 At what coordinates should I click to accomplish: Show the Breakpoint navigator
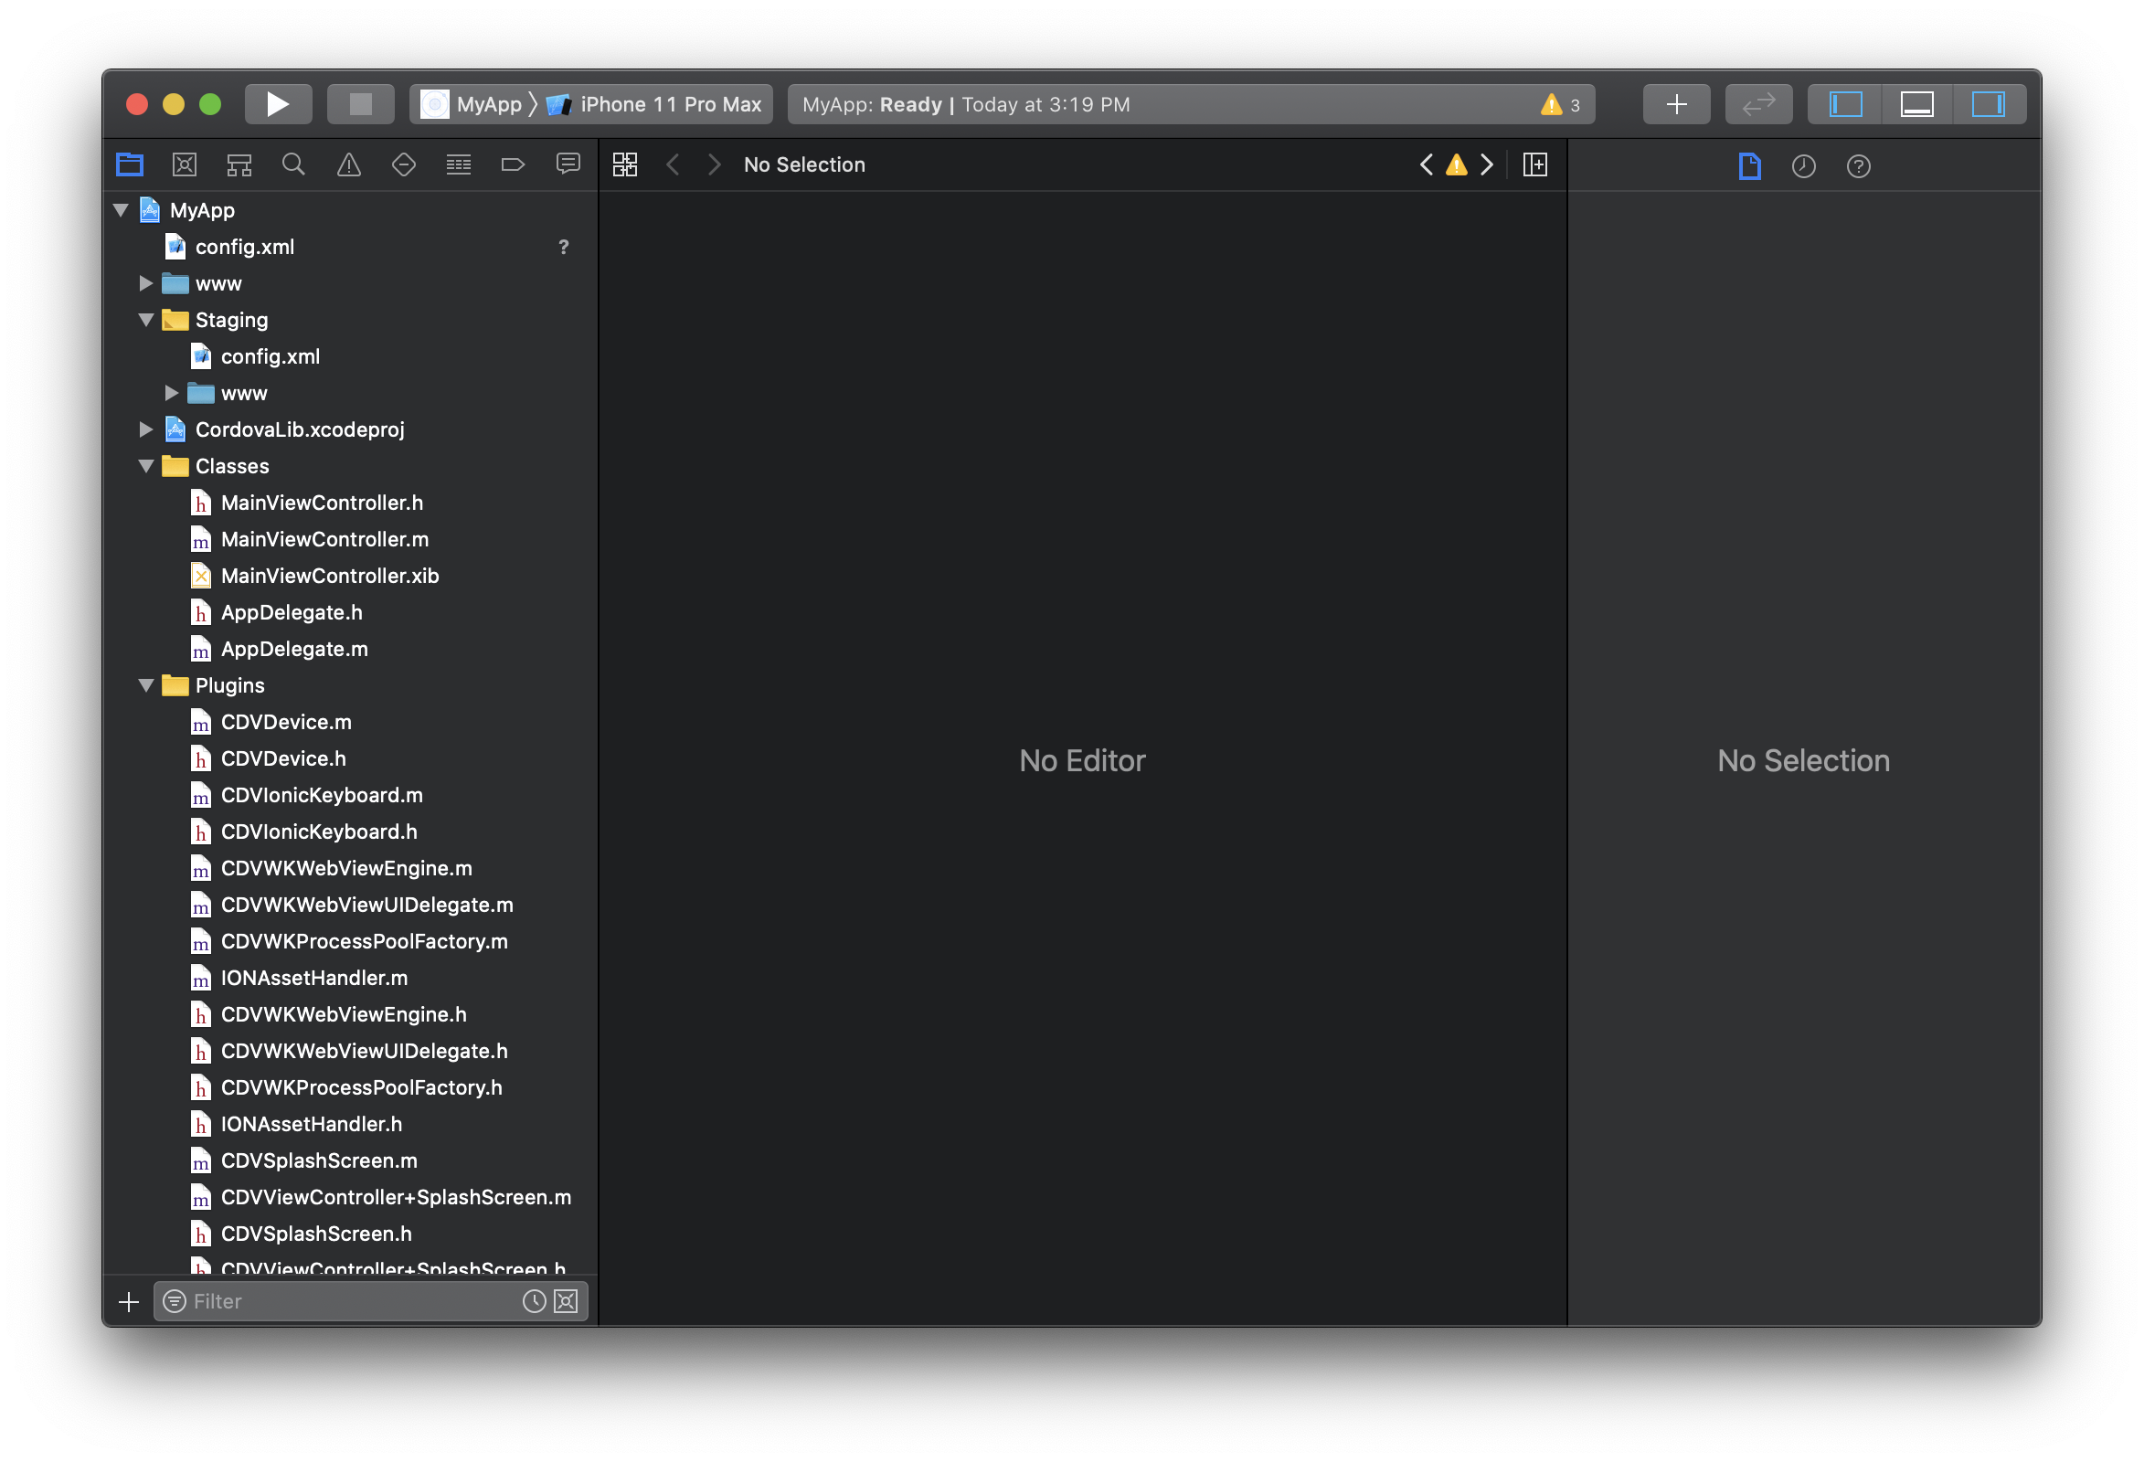click(x=513, y=165)
